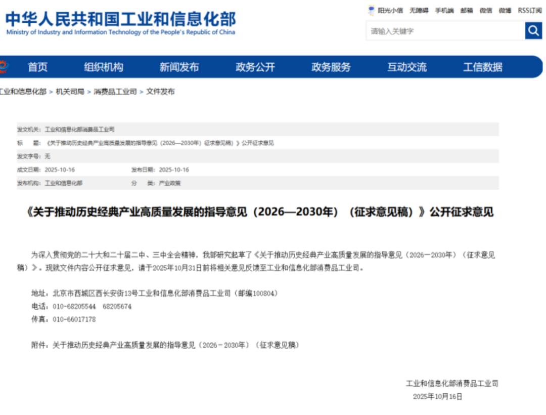
Task: Select 政务公开 in the navigation bar
Action: point(255,67)
